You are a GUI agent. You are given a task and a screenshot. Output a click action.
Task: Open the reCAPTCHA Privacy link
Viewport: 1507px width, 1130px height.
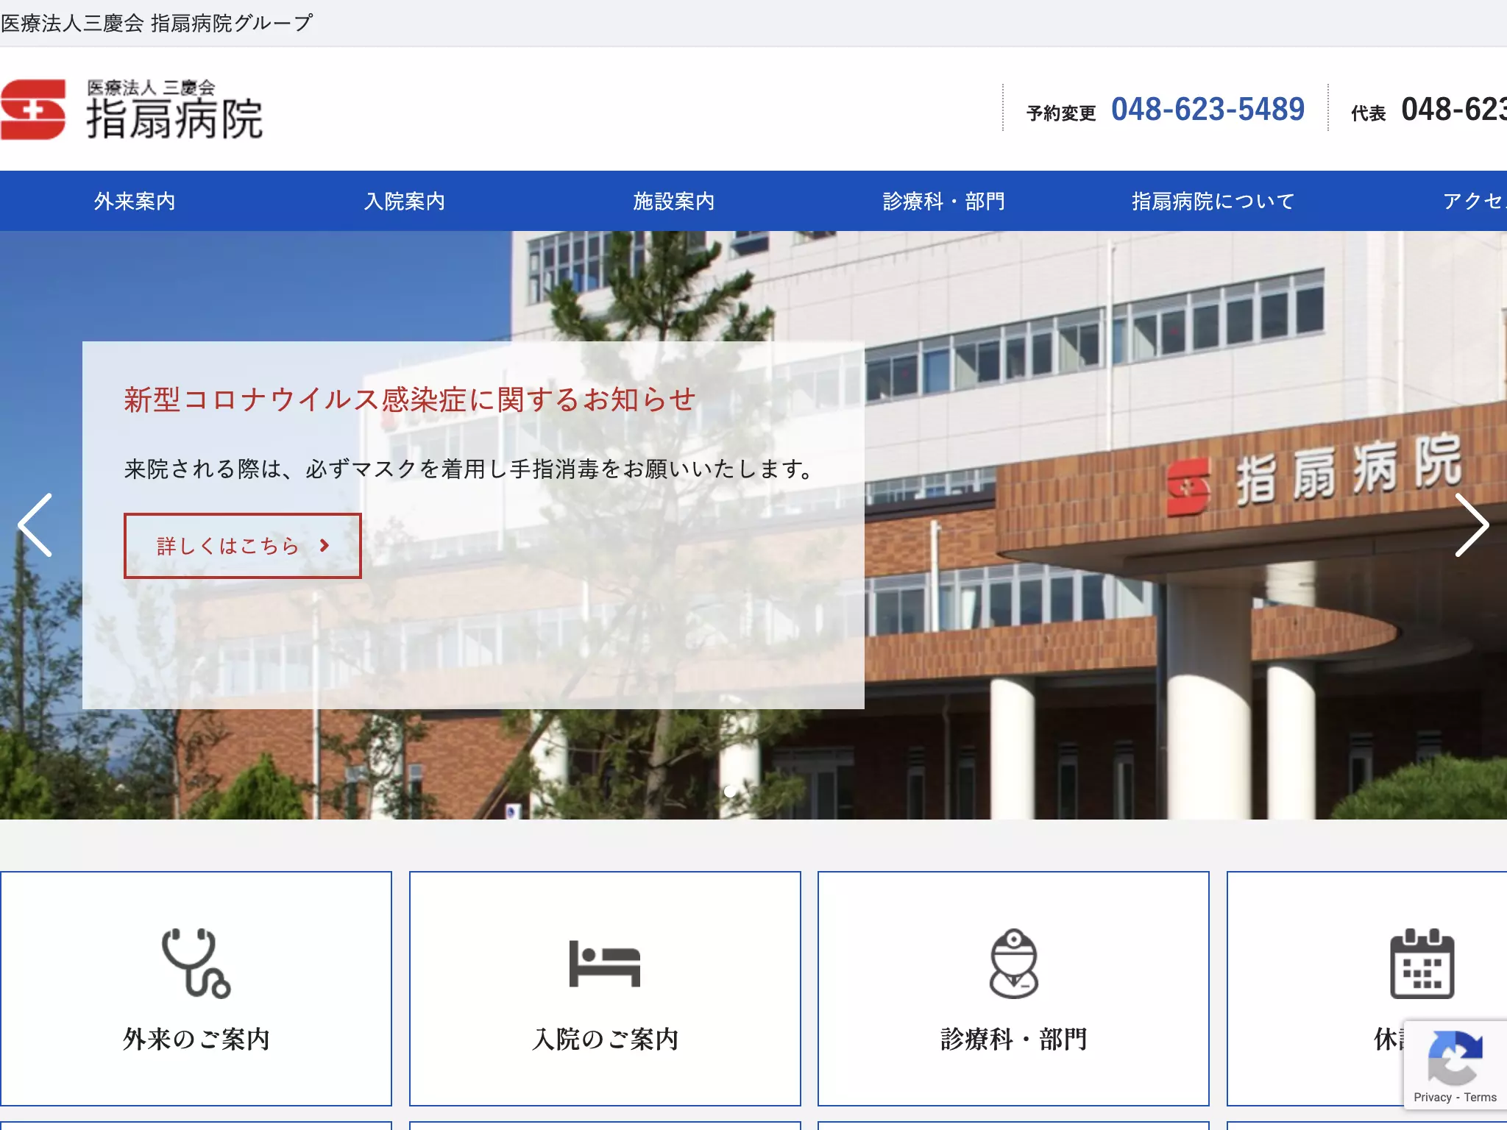[x=1432, y=1097]
